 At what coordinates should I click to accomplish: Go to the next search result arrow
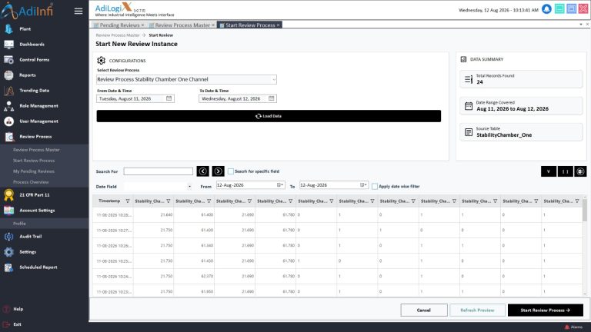(x=219, y=171)
